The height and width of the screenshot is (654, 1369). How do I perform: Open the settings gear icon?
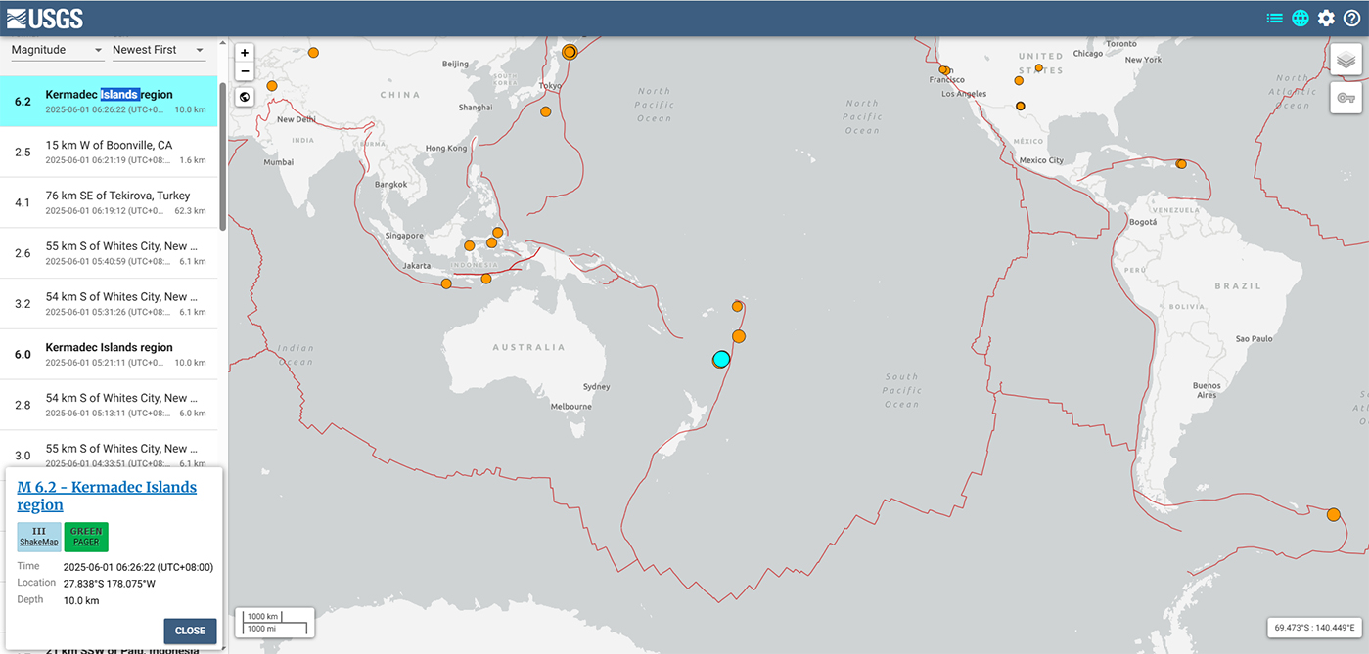[1326, 18]
